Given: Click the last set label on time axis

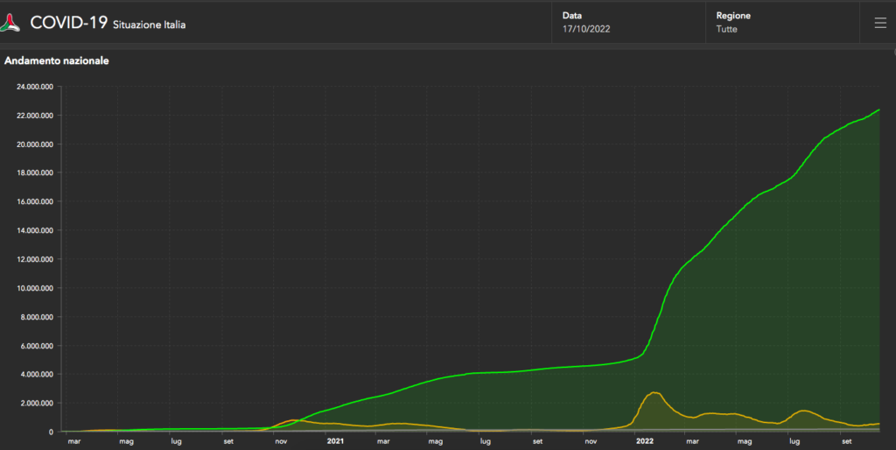Looking at the screenshot, I should [x=847, y=442].
